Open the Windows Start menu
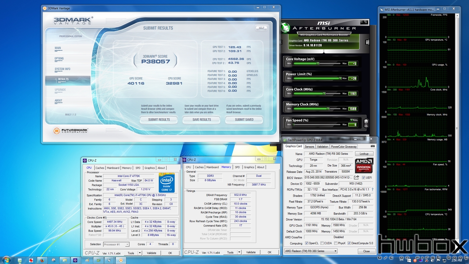The height and width of the screenshot is (264, 469). pyautogui.click(x=7, y=260)
